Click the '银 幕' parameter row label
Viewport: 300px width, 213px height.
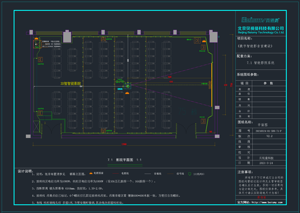(244, 99)
